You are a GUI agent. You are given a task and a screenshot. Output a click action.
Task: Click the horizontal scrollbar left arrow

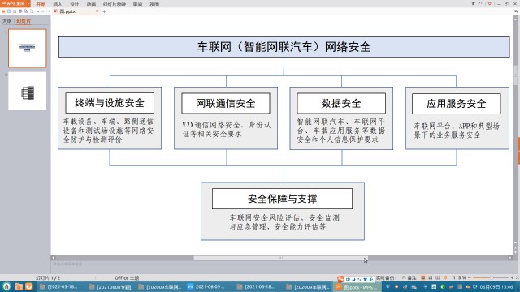pyautogui.click(x=53, y=258)
